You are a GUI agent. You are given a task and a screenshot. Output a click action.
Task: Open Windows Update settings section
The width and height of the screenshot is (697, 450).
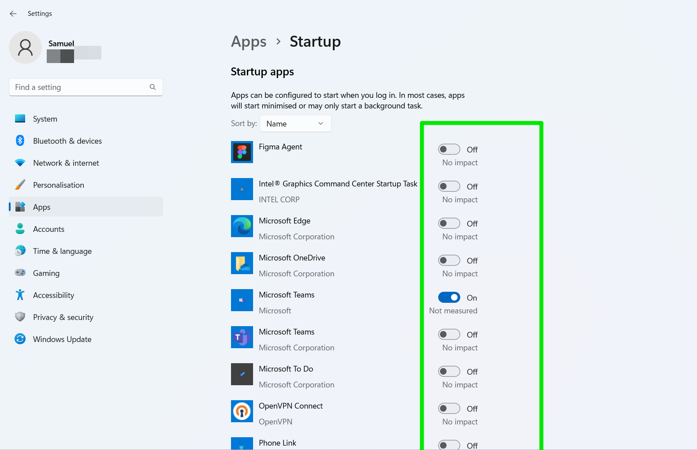pos(62,339)
